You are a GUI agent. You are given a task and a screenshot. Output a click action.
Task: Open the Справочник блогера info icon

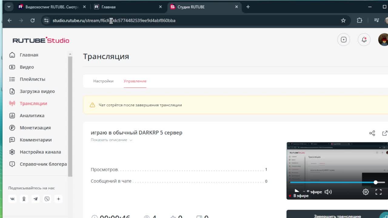12,164
